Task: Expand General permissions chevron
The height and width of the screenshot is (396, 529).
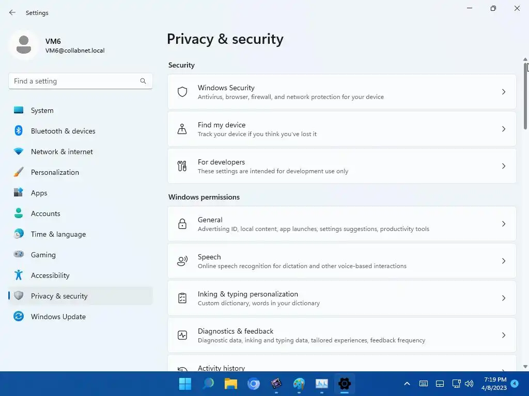Action: pyautogui.click(x=503, y=224)
